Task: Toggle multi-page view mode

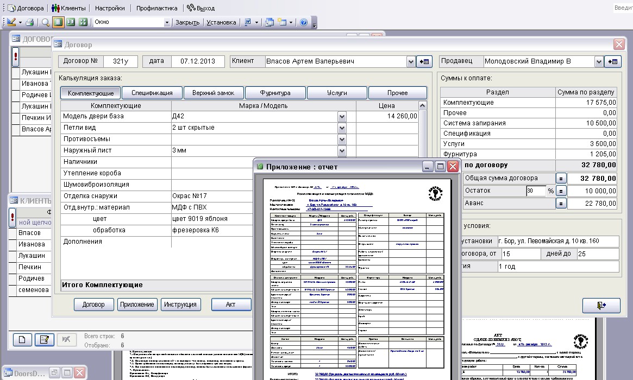Action: tap(83, 22)
